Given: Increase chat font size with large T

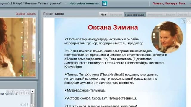Looking at the screenshot, I should click(22, 93).
